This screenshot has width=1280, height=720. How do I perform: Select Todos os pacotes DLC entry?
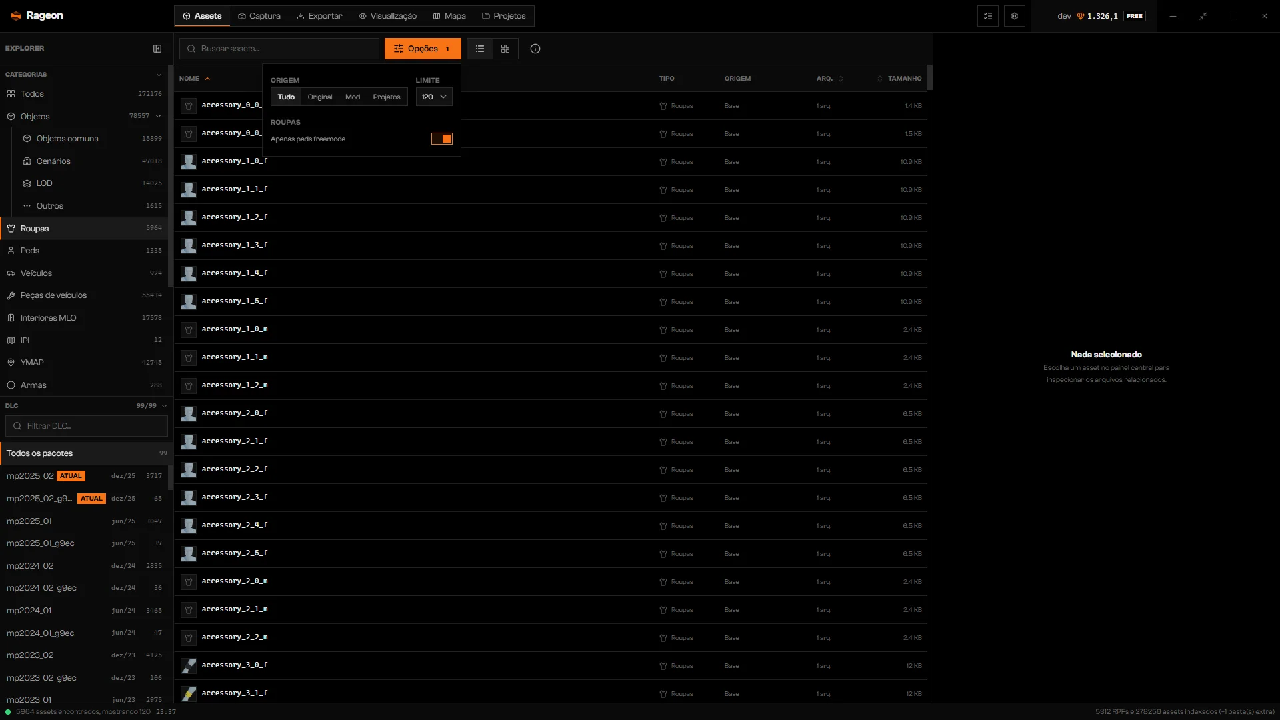[87, 453]
